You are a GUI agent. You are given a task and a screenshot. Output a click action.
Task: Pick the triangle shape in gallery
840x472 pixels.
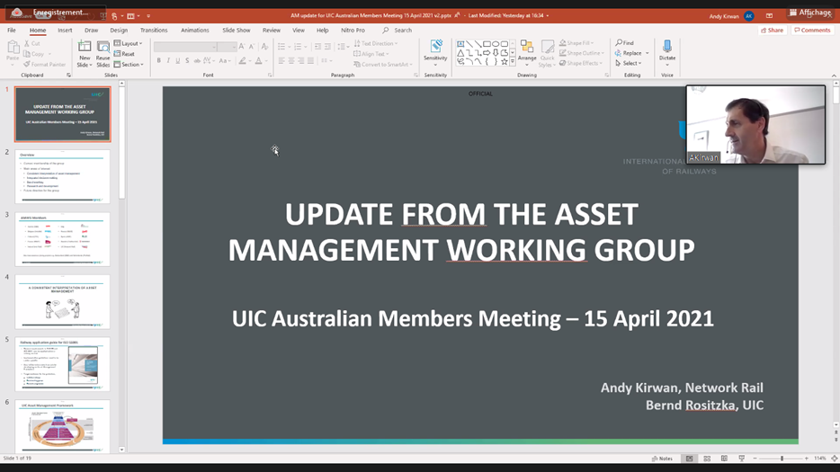click(460, 53)
